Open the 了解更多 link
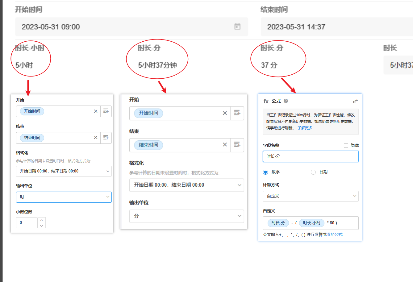 point(305,128)
